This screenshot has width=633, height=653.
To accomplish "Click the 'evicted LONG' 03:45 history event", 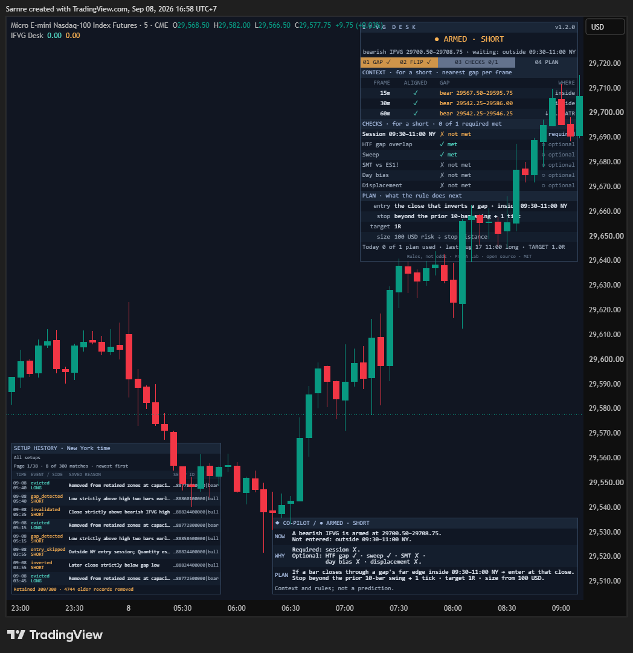I will click(x=40, y=579).
